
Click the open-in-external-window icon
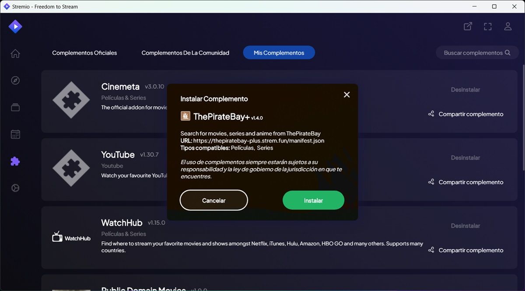468,27
